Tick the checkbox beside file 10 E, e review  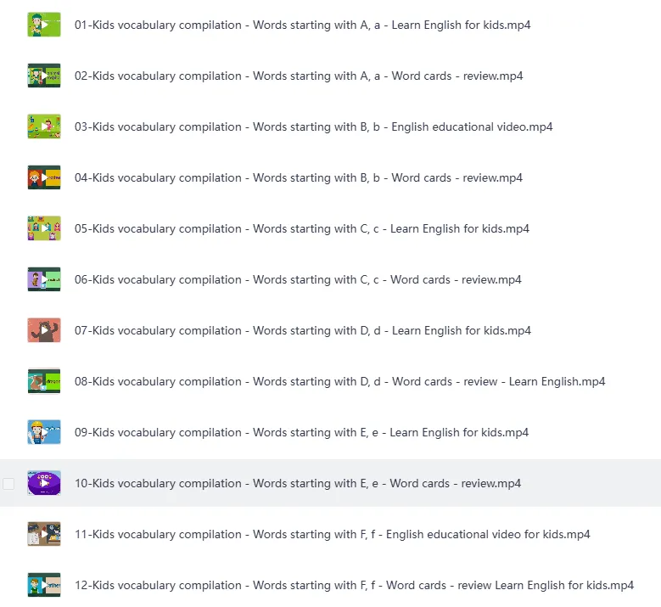8,483
